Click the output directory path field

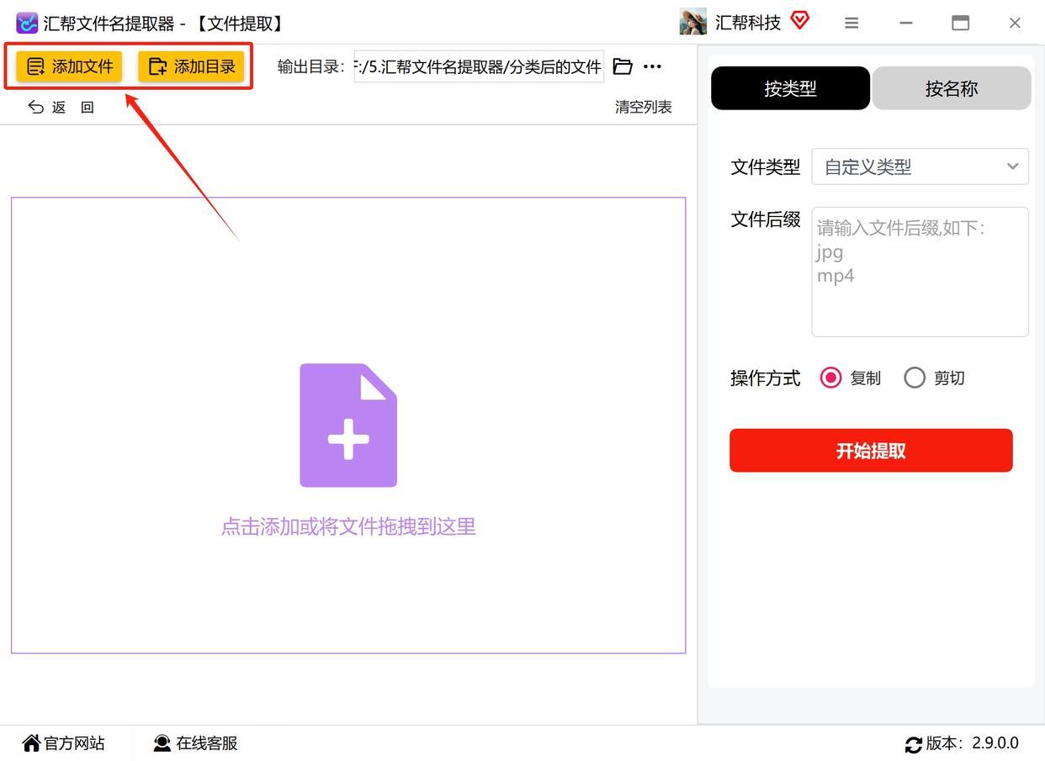(x=479, y=66)
